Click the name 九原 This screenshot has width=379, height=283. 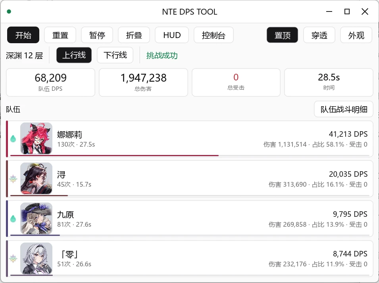65,214
